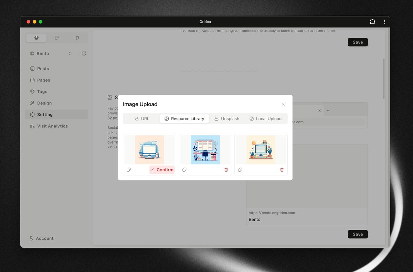413x272 pixels.
Task: Click the Tags label icon
Action: click(x=32, y=92)
